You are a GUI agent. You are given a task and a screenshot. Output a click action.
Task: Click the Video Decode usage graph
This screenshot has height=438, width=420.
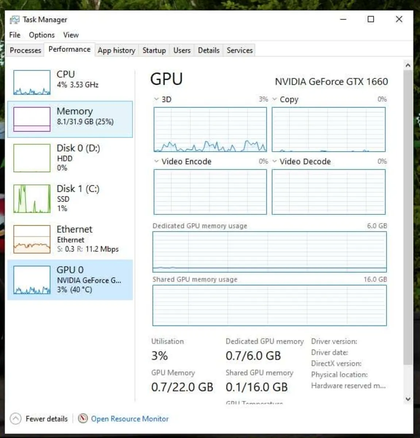(328, 192)
